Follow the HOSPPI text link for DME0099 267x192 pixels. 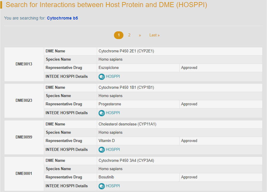pyautogui.click(x=113, y=150)
